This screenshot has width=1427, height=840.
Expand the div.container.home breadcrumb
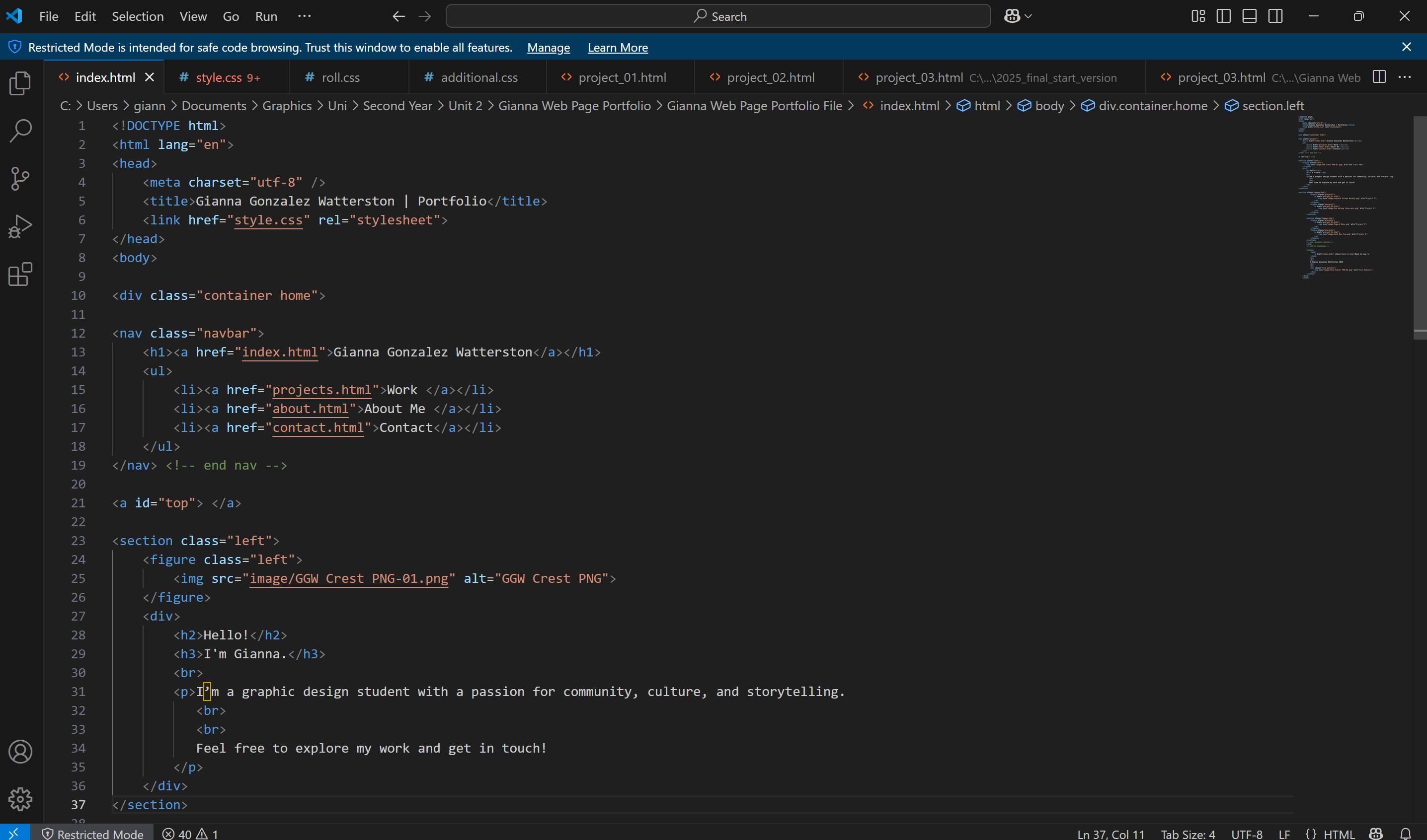click(1145, 106)
